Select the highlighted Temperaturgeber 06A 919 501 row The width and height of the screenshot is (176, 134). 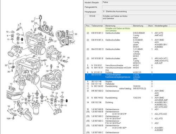pyautogui.click(x=130, y=77)
